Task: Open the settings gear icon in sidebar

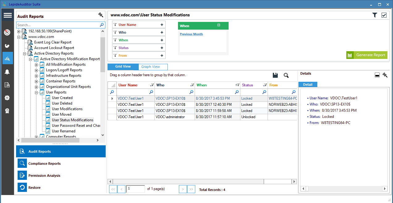Action: coord(7,98)
